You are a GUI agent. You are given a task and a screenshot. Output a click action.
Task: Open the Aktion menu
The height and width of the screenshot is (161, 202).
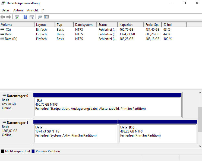(x=18, y=10)
